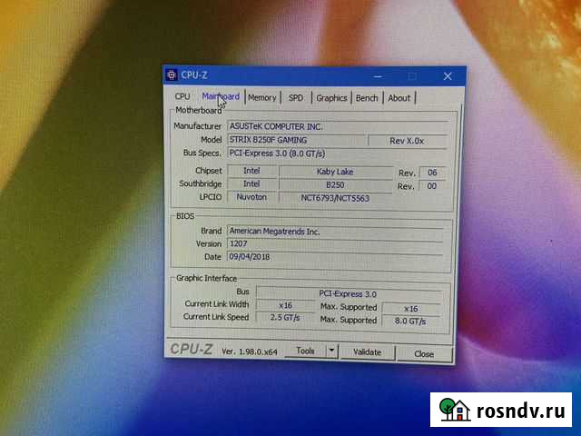Close CPU-Z using the title bar X

[447, 76]
